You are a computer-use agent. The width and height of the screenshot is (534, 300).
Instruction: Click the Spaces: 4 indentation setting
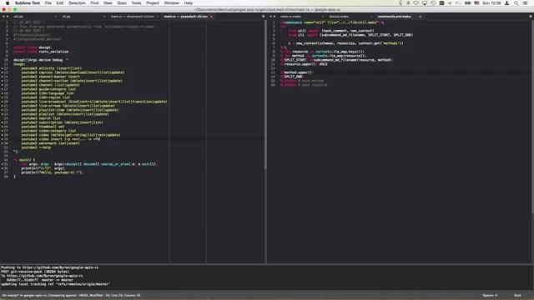[490, 295]
